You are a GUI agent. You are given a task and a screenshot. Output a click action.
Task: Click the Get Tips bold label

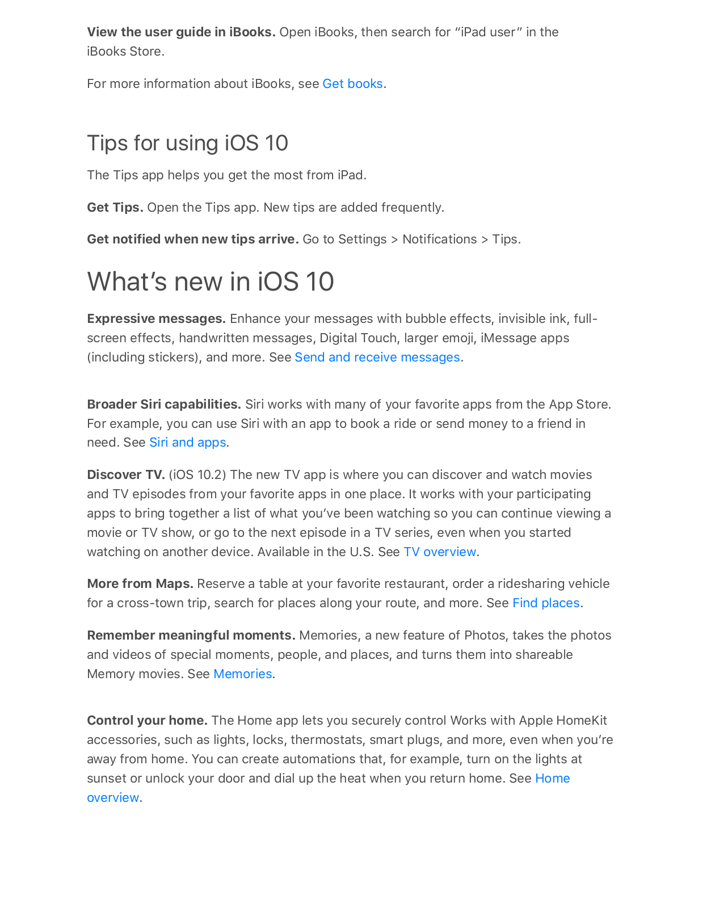pyautogui.click(x=115, y=208)
